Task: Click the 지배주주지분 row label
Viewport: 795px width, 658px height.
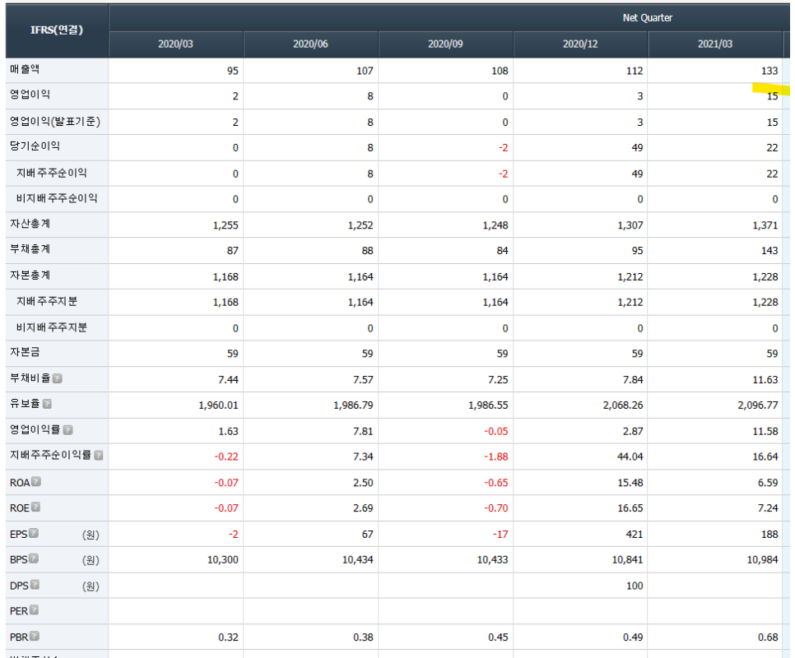Action: point(47,301)
